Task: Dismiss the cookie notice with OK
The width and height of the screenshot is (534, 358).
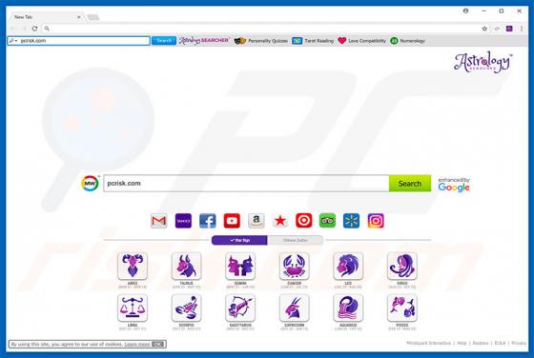Action: click(x=158, y=345)
